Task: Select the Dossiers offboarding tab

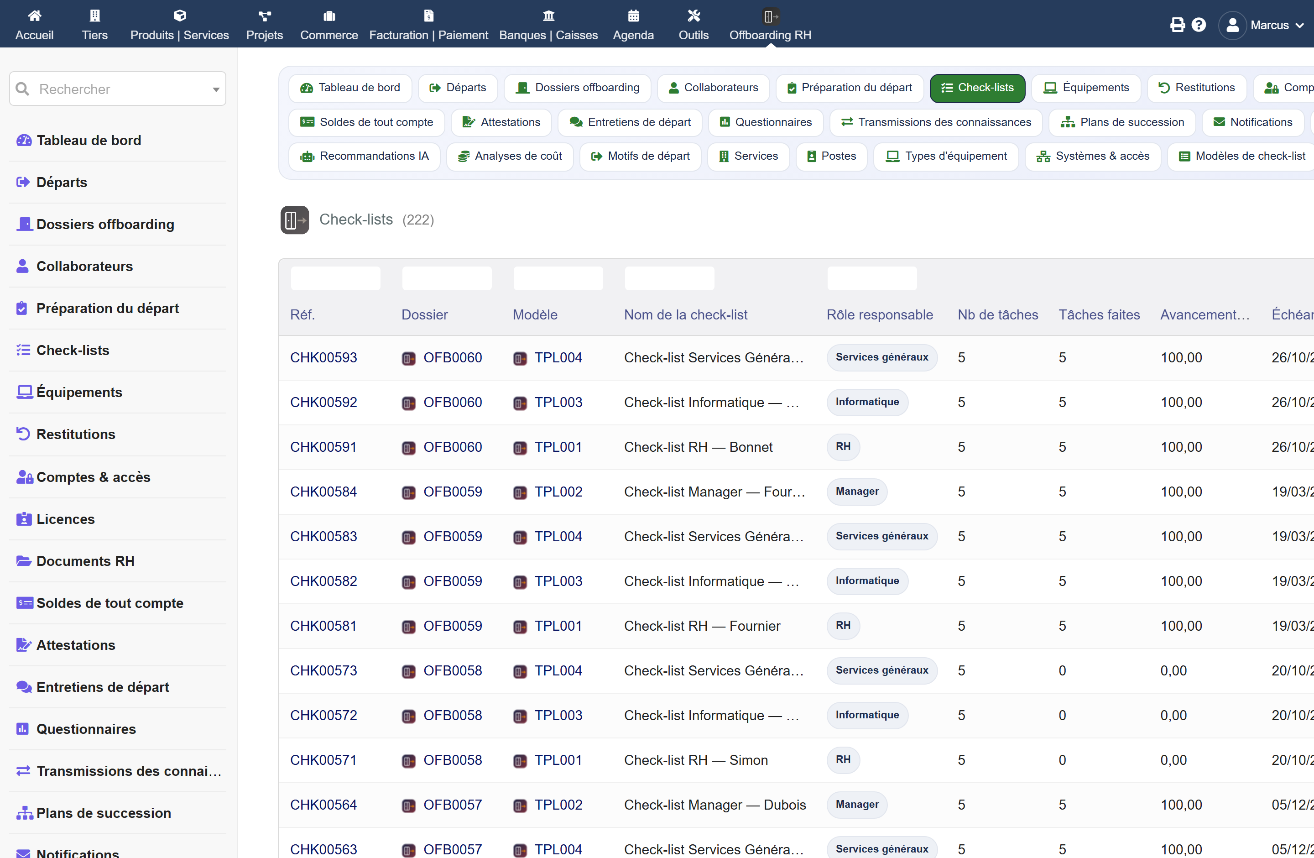Action: pyautogui.click(x=578, y=88)
